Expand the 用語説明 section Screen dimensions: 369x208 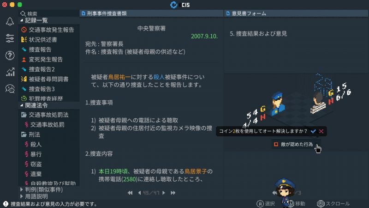[22, 196]
